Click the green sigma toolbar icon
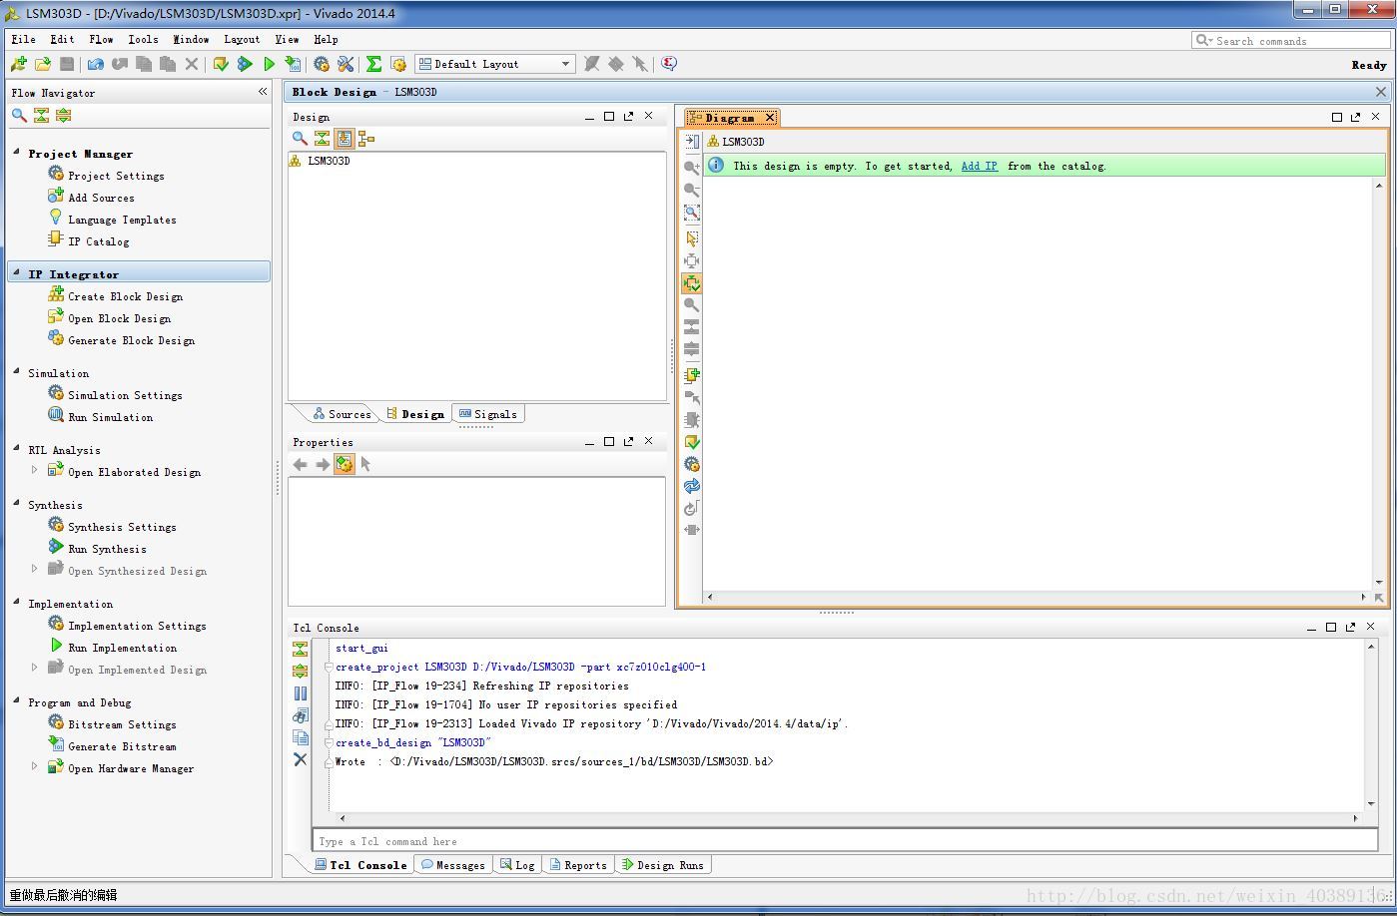This screenshot has height=916, width=1397. (x=373, y=64)
